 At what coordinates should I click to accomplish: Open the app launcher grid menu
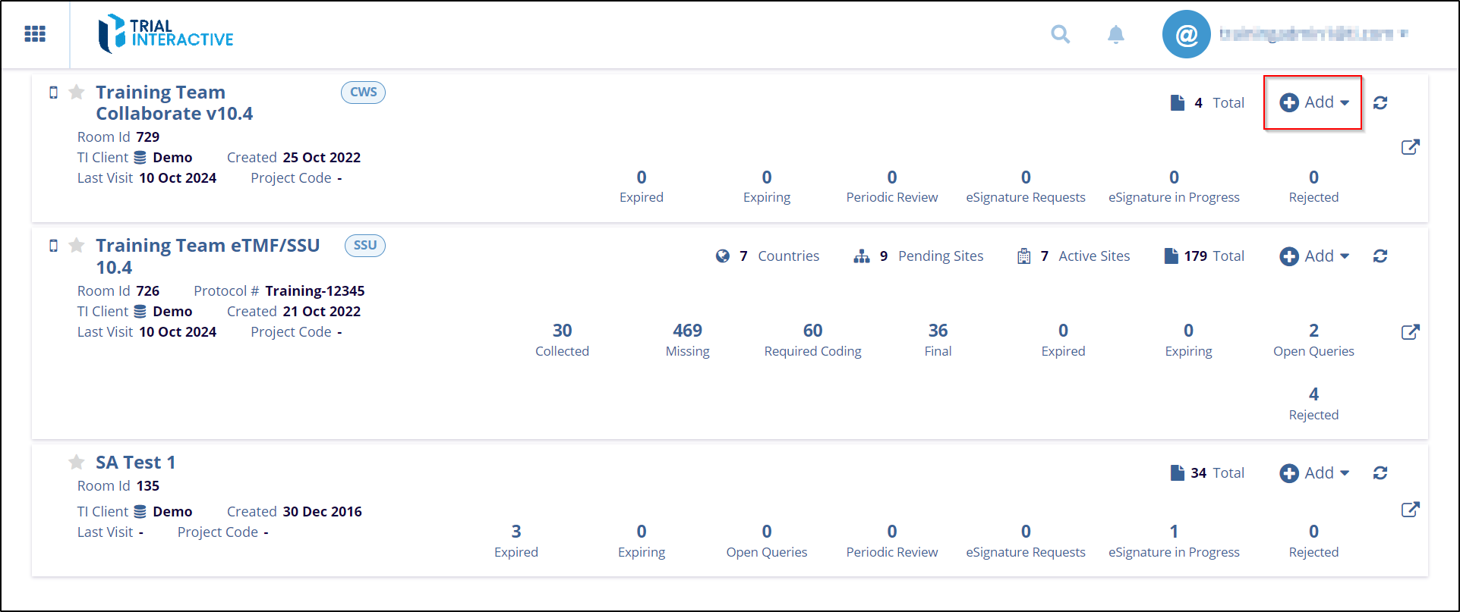pyautogui.click(x=35, y=34)
